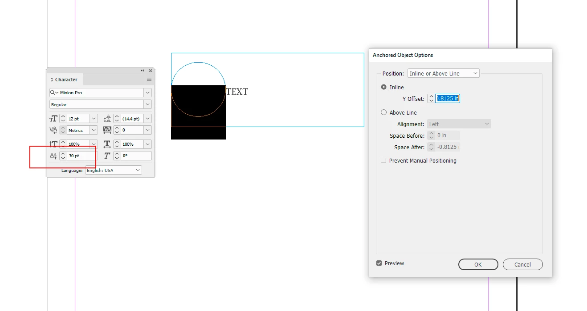Open the 12 pt font size dropdown
Image resolution: width=587 pixels, height=311 pixels.
pyautogui.click(x=94, y=119)
